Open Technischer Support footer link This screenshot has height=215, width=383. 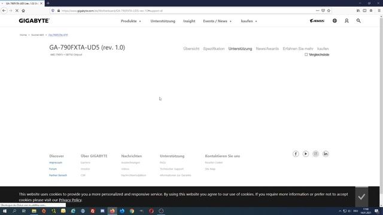[172, 169]
